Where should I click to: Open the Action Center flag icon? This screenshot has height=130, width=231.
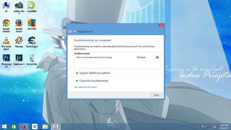203,127
